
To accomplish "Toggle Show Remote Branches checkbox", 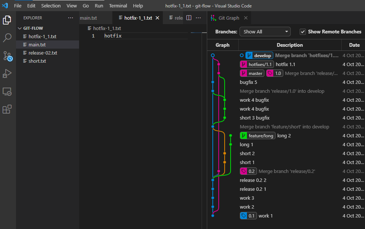I will click(x=303, y=32).
